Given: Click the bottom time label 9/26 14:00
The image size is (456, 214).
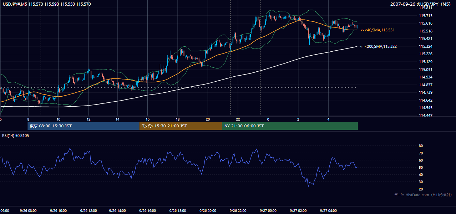Looking at the screenshot, I should point(118,211).
